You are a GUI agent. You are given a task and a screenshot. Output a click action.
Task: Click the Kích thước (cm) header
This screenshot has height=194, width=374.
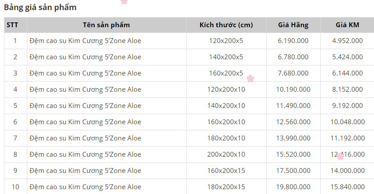(x=226, y=25)
